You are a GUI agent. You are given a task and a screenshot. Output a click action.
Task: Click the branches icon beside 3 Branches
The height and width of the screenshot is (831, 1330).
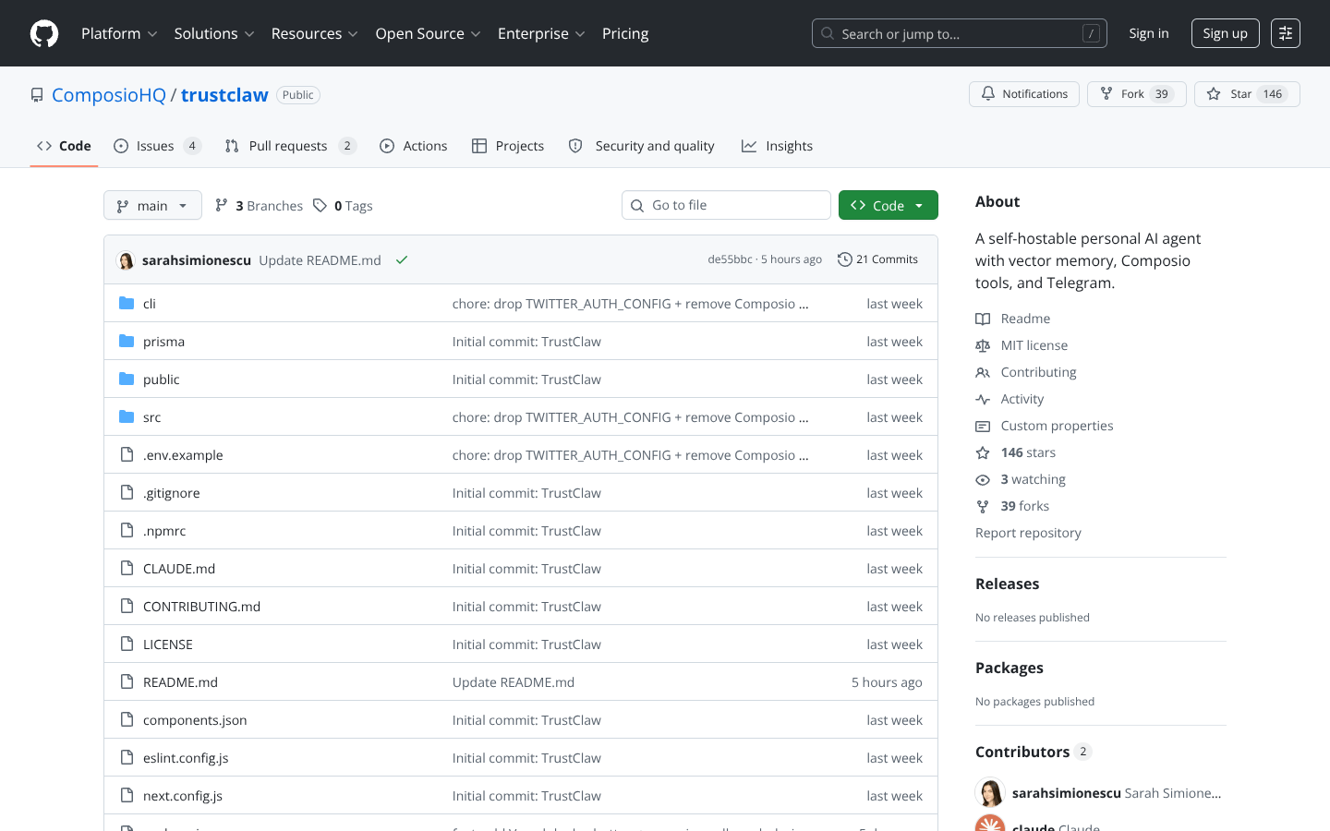pyautogui.click(x=222, y=205)
